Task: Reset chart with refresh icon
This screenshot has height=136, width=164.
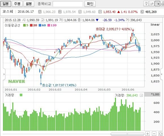Action: (x=161, y=134)
